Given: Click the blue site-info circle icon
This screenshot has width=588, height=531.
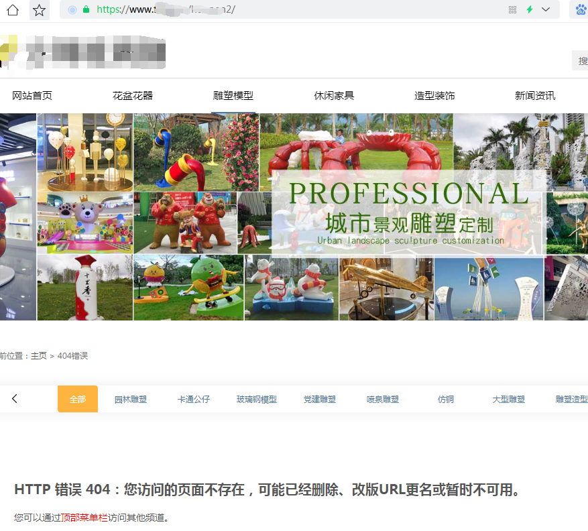Looking at the screenshot, I should 72,10.
